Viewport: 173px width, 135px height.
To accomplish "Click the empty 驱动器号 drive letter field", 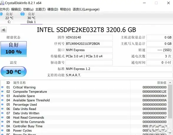I will pyautogui.click(x=89, y=63).
